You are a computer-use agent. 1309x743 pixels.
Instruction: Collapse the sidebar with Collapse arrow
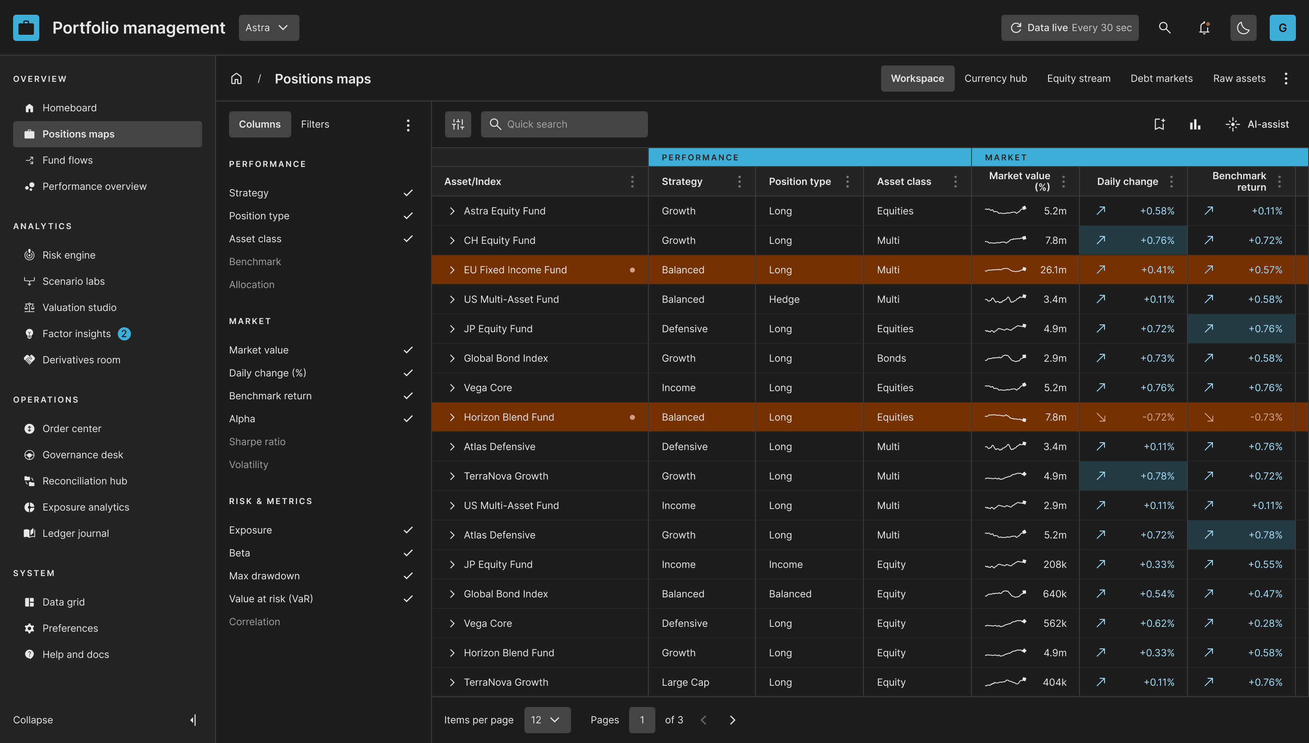(x=193, y=720)
